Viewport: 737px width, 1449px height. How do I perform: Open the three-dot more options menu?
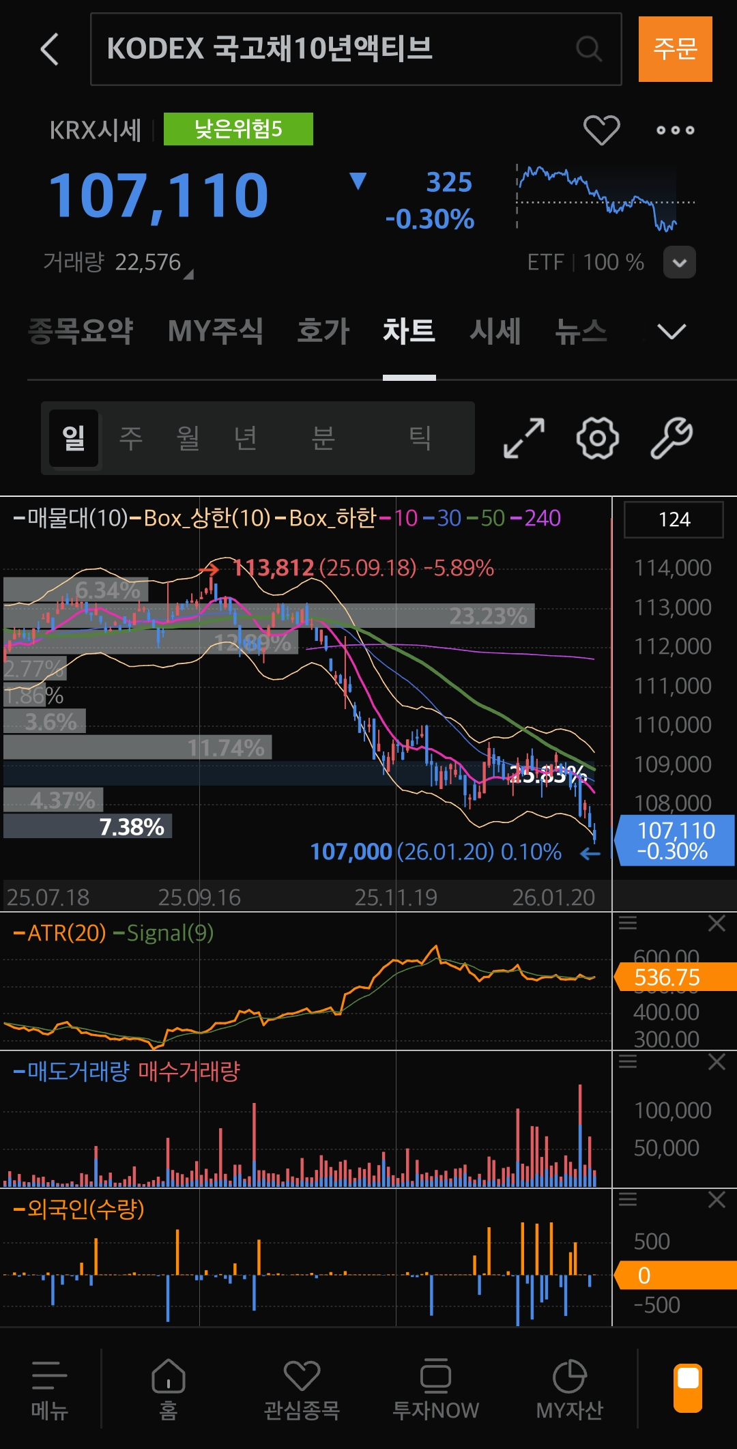pyautogui.click(x=676, y=130)
